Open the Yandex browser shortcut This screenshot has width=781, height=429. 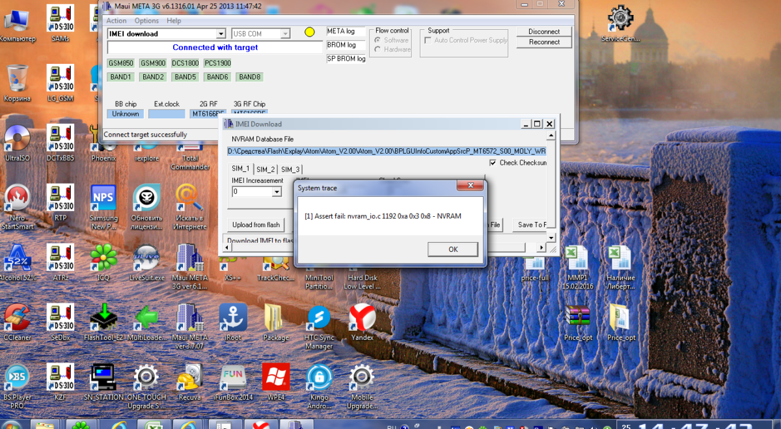(x=362, y=318)
